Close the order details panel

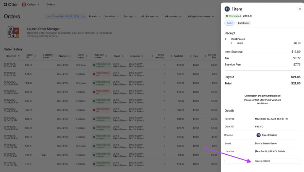coord(300,9)
